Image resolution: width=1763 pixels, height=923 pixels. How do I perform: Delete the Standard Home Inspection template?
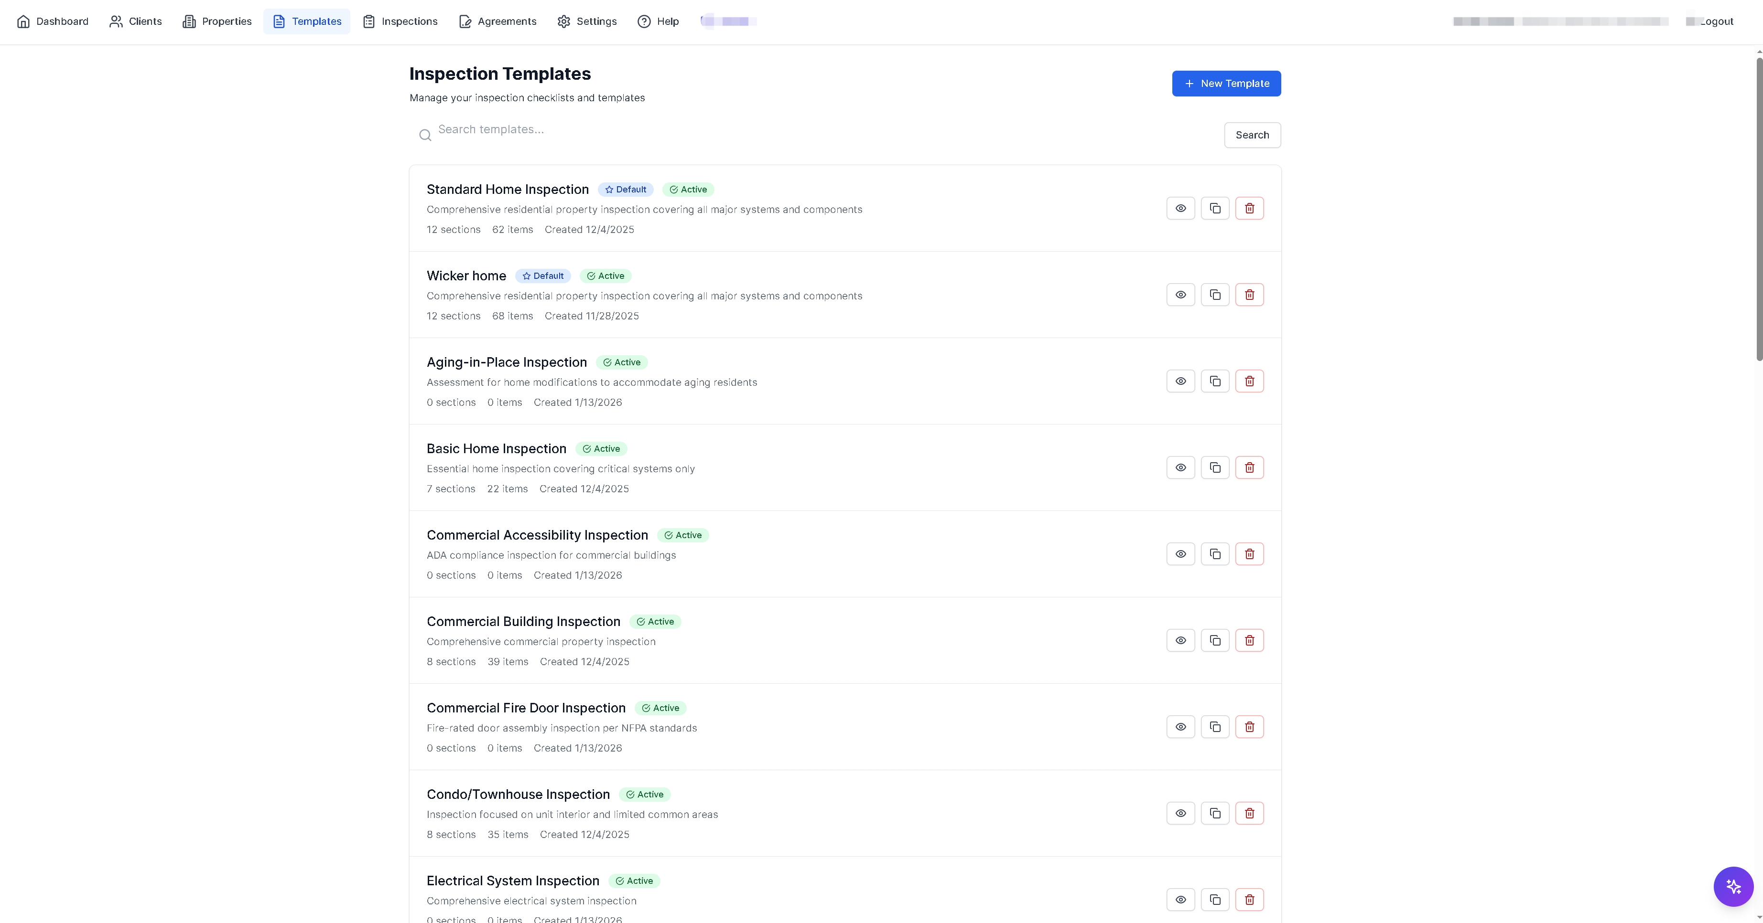(1249, 209)
